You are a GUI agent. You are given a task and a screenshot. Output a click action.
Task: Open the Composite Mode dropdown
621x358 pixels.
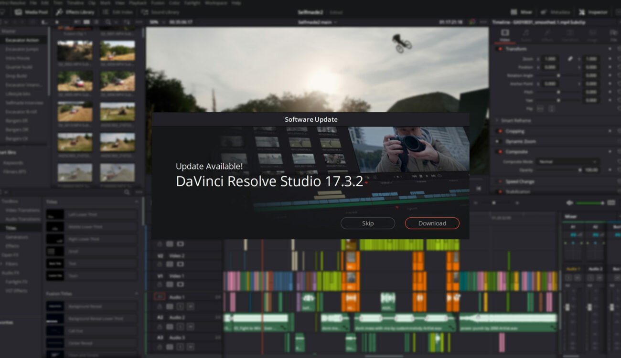point(567,162)
